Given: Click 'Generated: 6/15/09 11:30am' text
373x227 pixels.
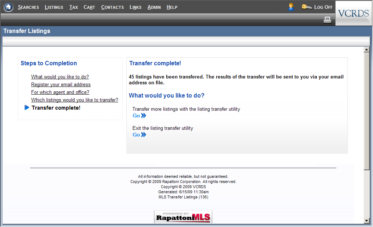Looking at the screenshot, I should (184, 192).
